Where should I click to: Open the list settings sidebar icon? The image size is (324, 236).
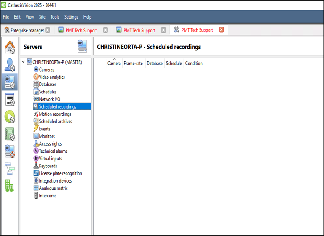[x=10, y=99]
